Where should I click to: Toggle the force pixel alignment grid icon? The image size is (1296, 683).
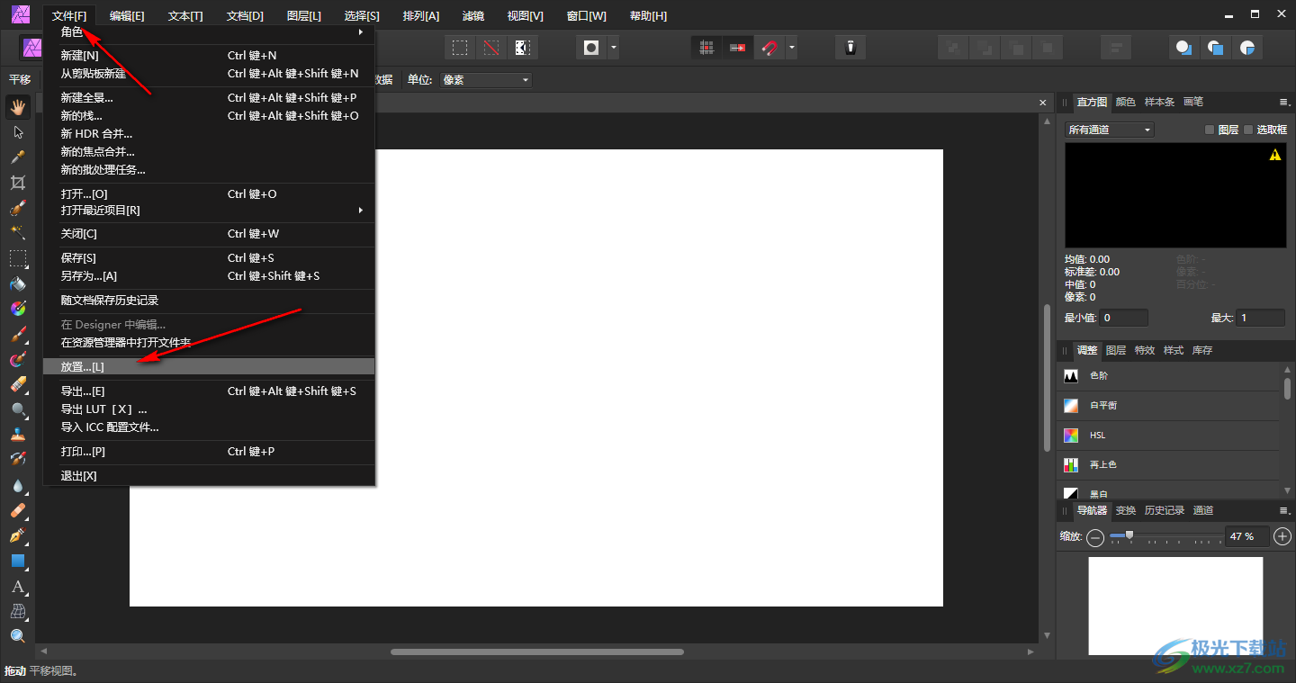click(x=707, y=48)
